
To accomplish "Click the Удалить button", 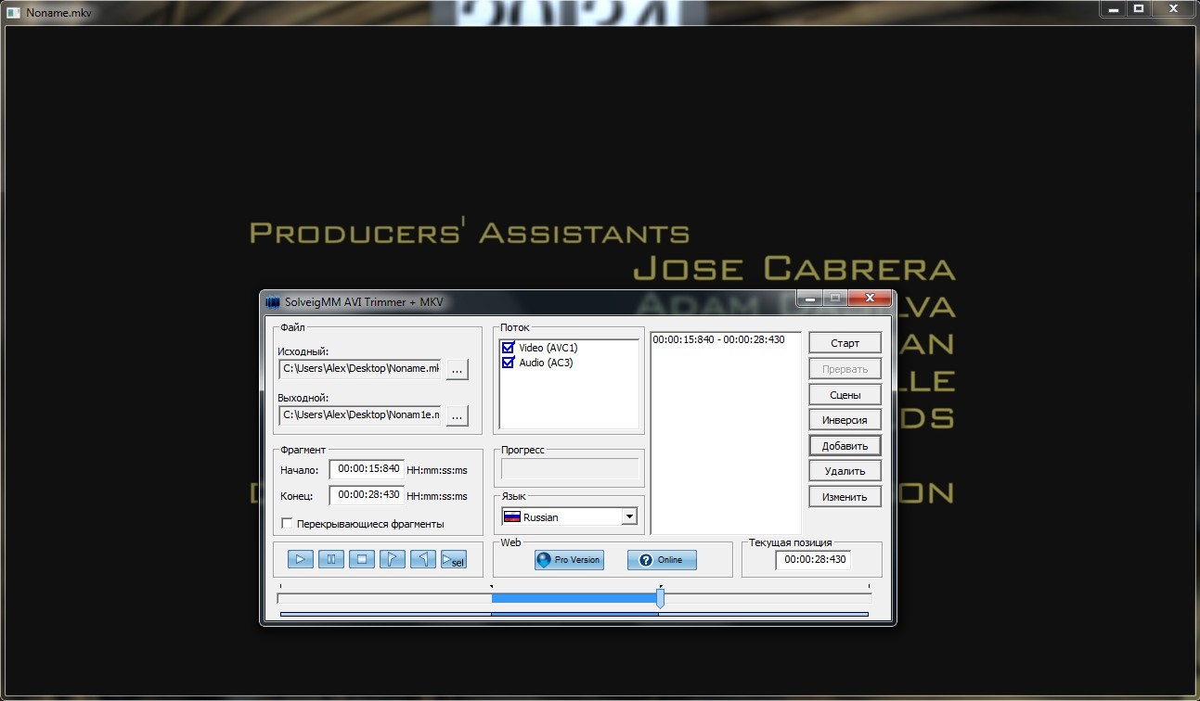I will pyautogui.click(x=845, y=471).
